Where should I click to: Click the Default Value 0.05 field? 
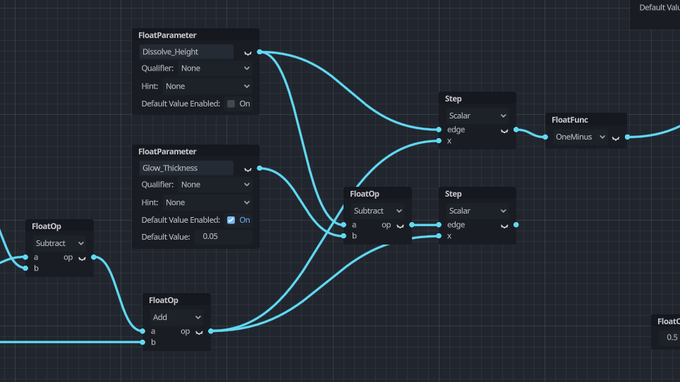(x=225, y=237)
